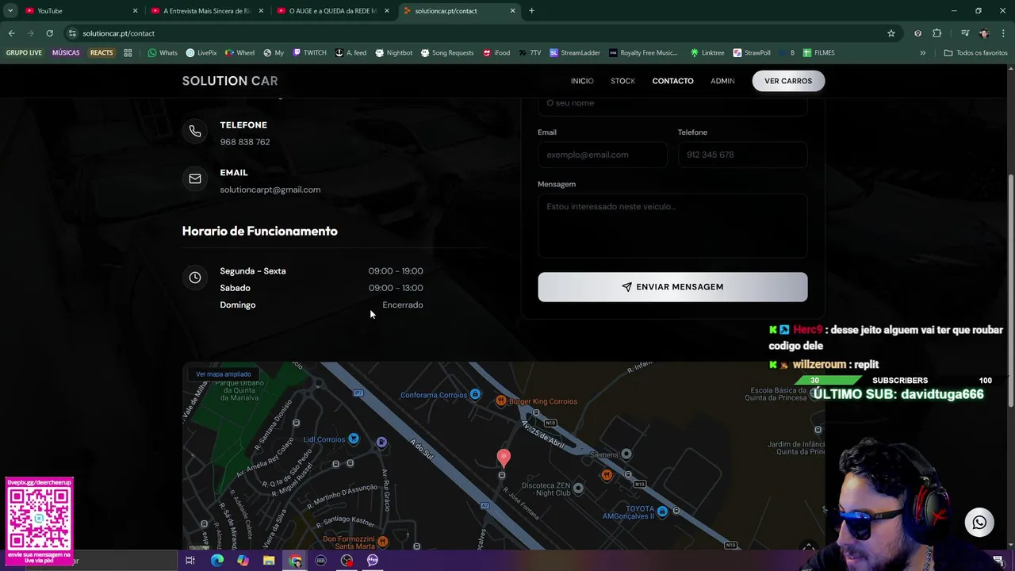Open the Linktree bookmark
Image resolution: width=1015 pixels, height=571 pixels.
[x=707, y=53]
